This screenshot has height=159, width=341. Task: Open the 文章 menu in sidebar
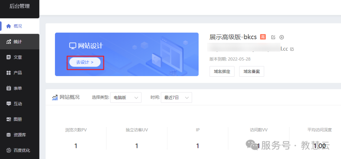[x=18, y=57]
